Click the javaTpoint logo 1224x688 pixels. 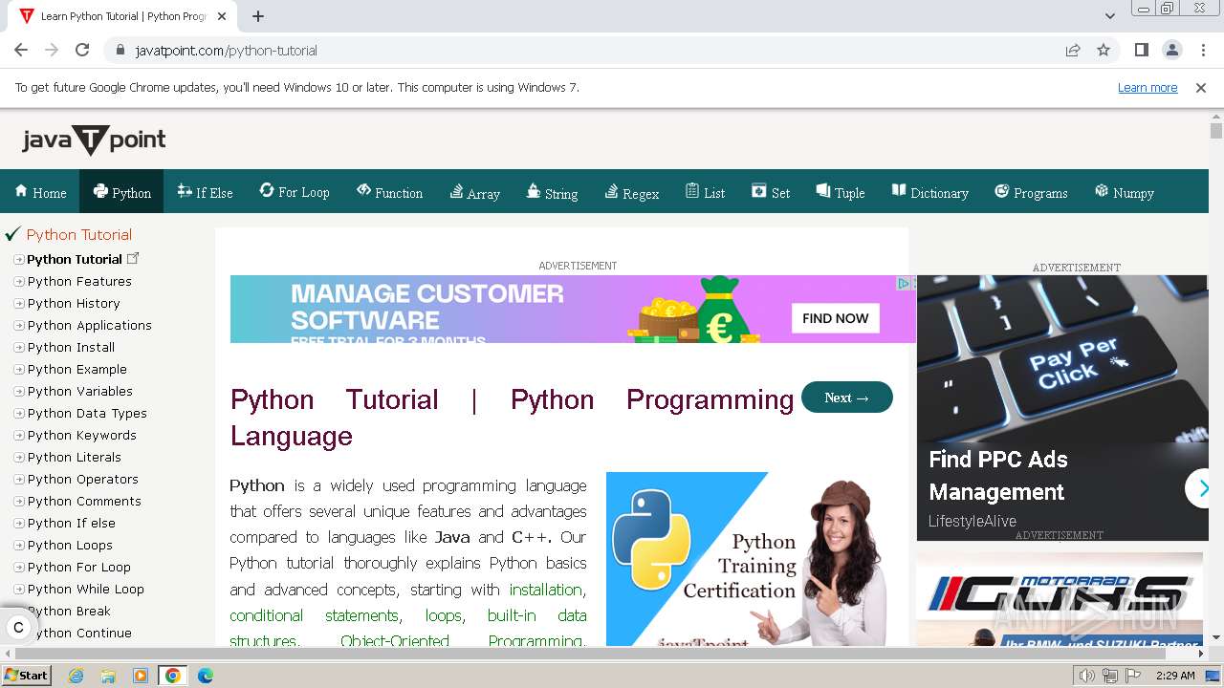[x=94, y=140]
